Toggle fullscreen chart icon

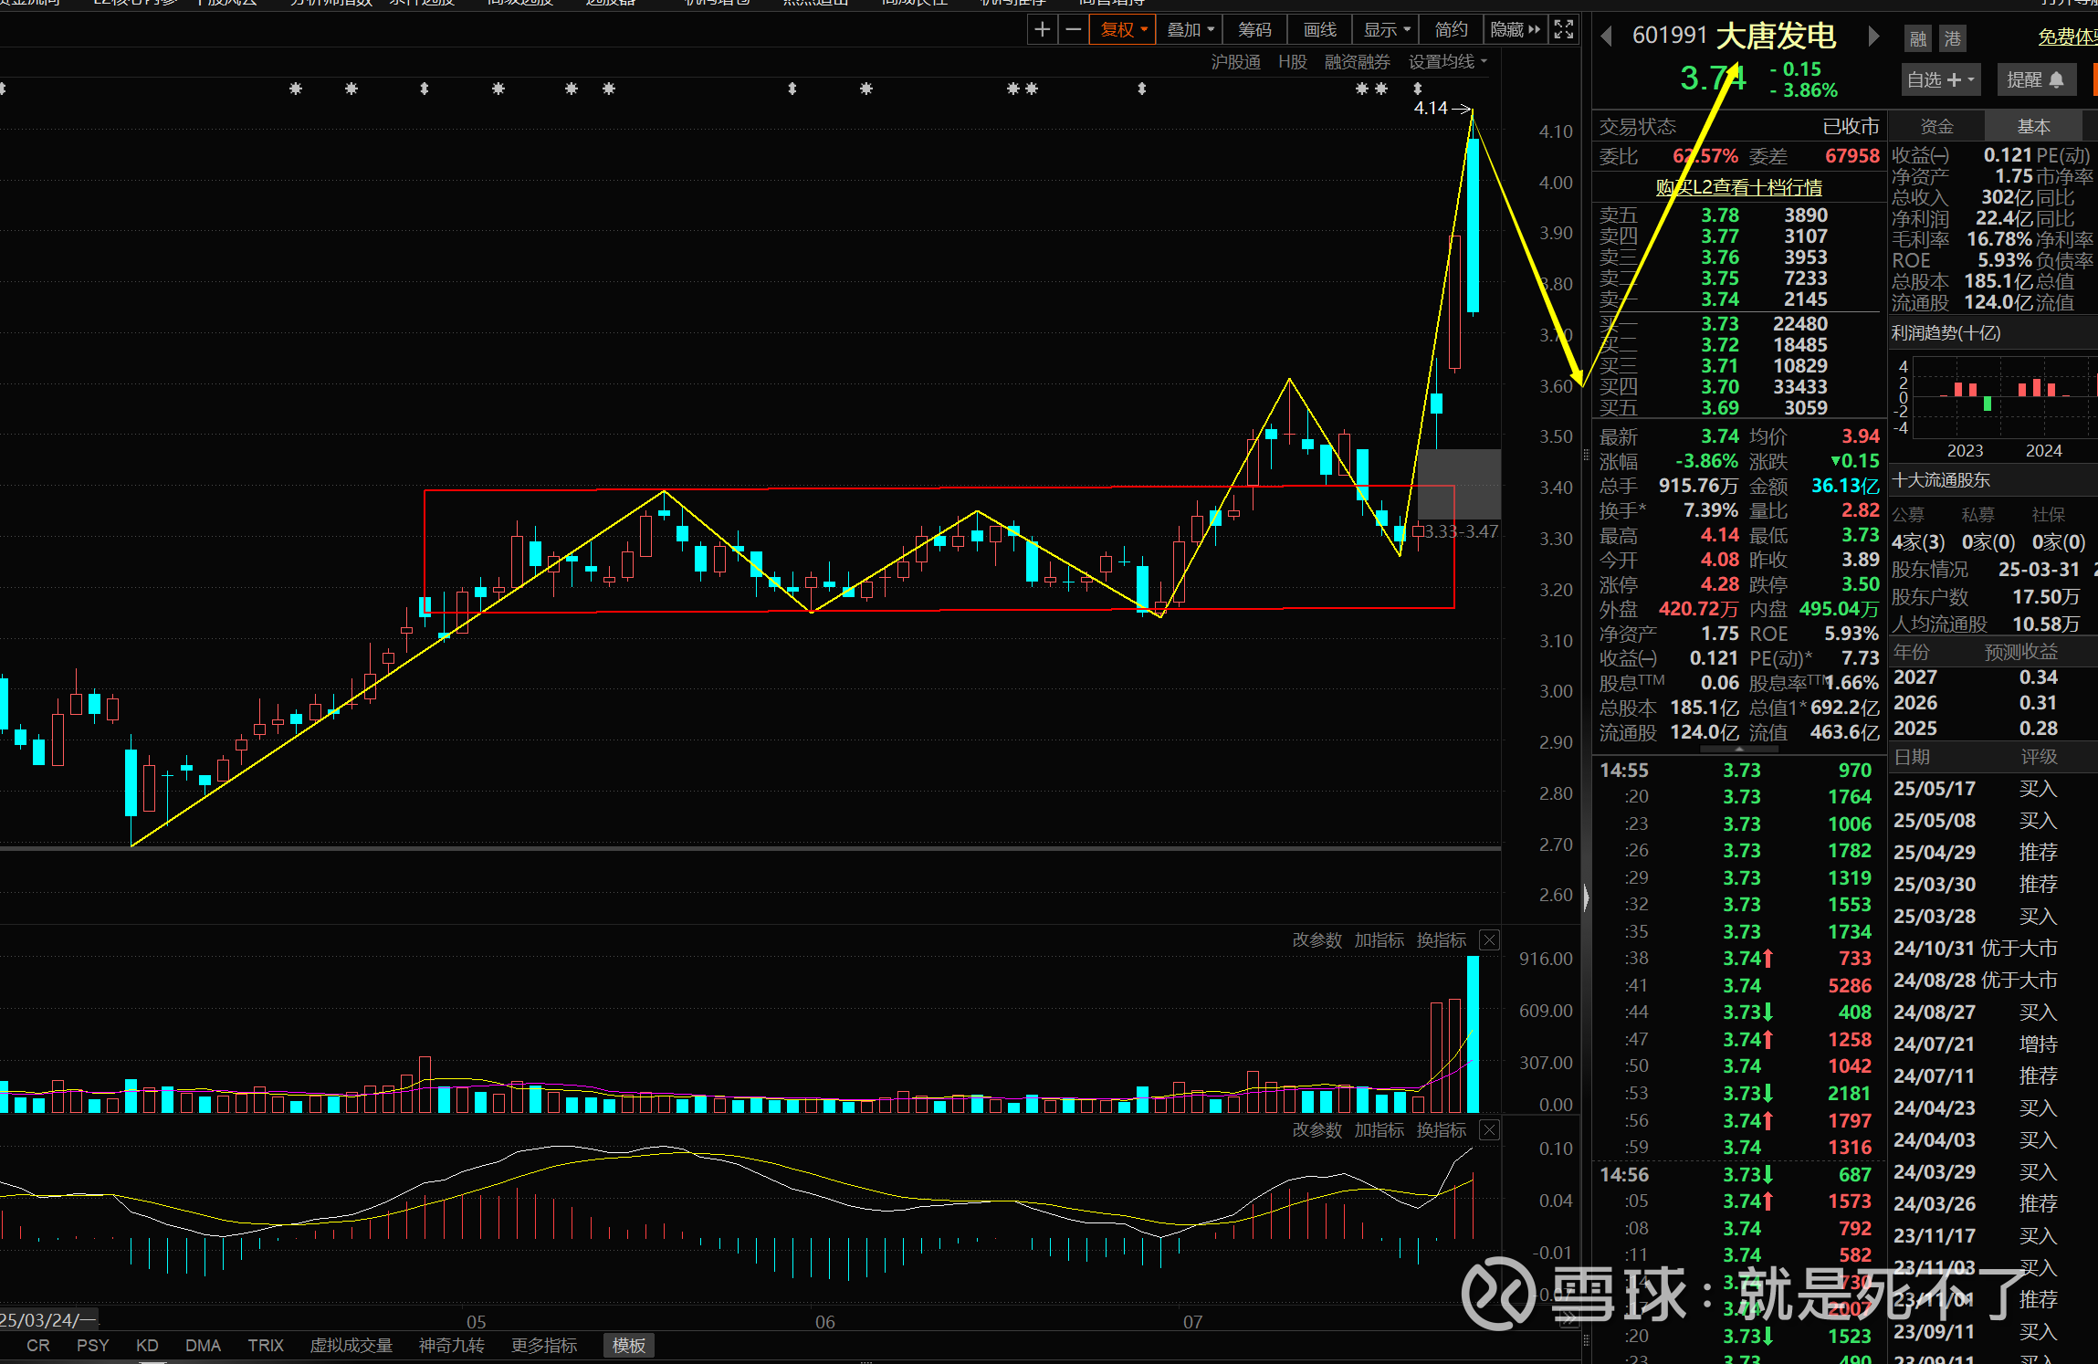coord(1564,29)
